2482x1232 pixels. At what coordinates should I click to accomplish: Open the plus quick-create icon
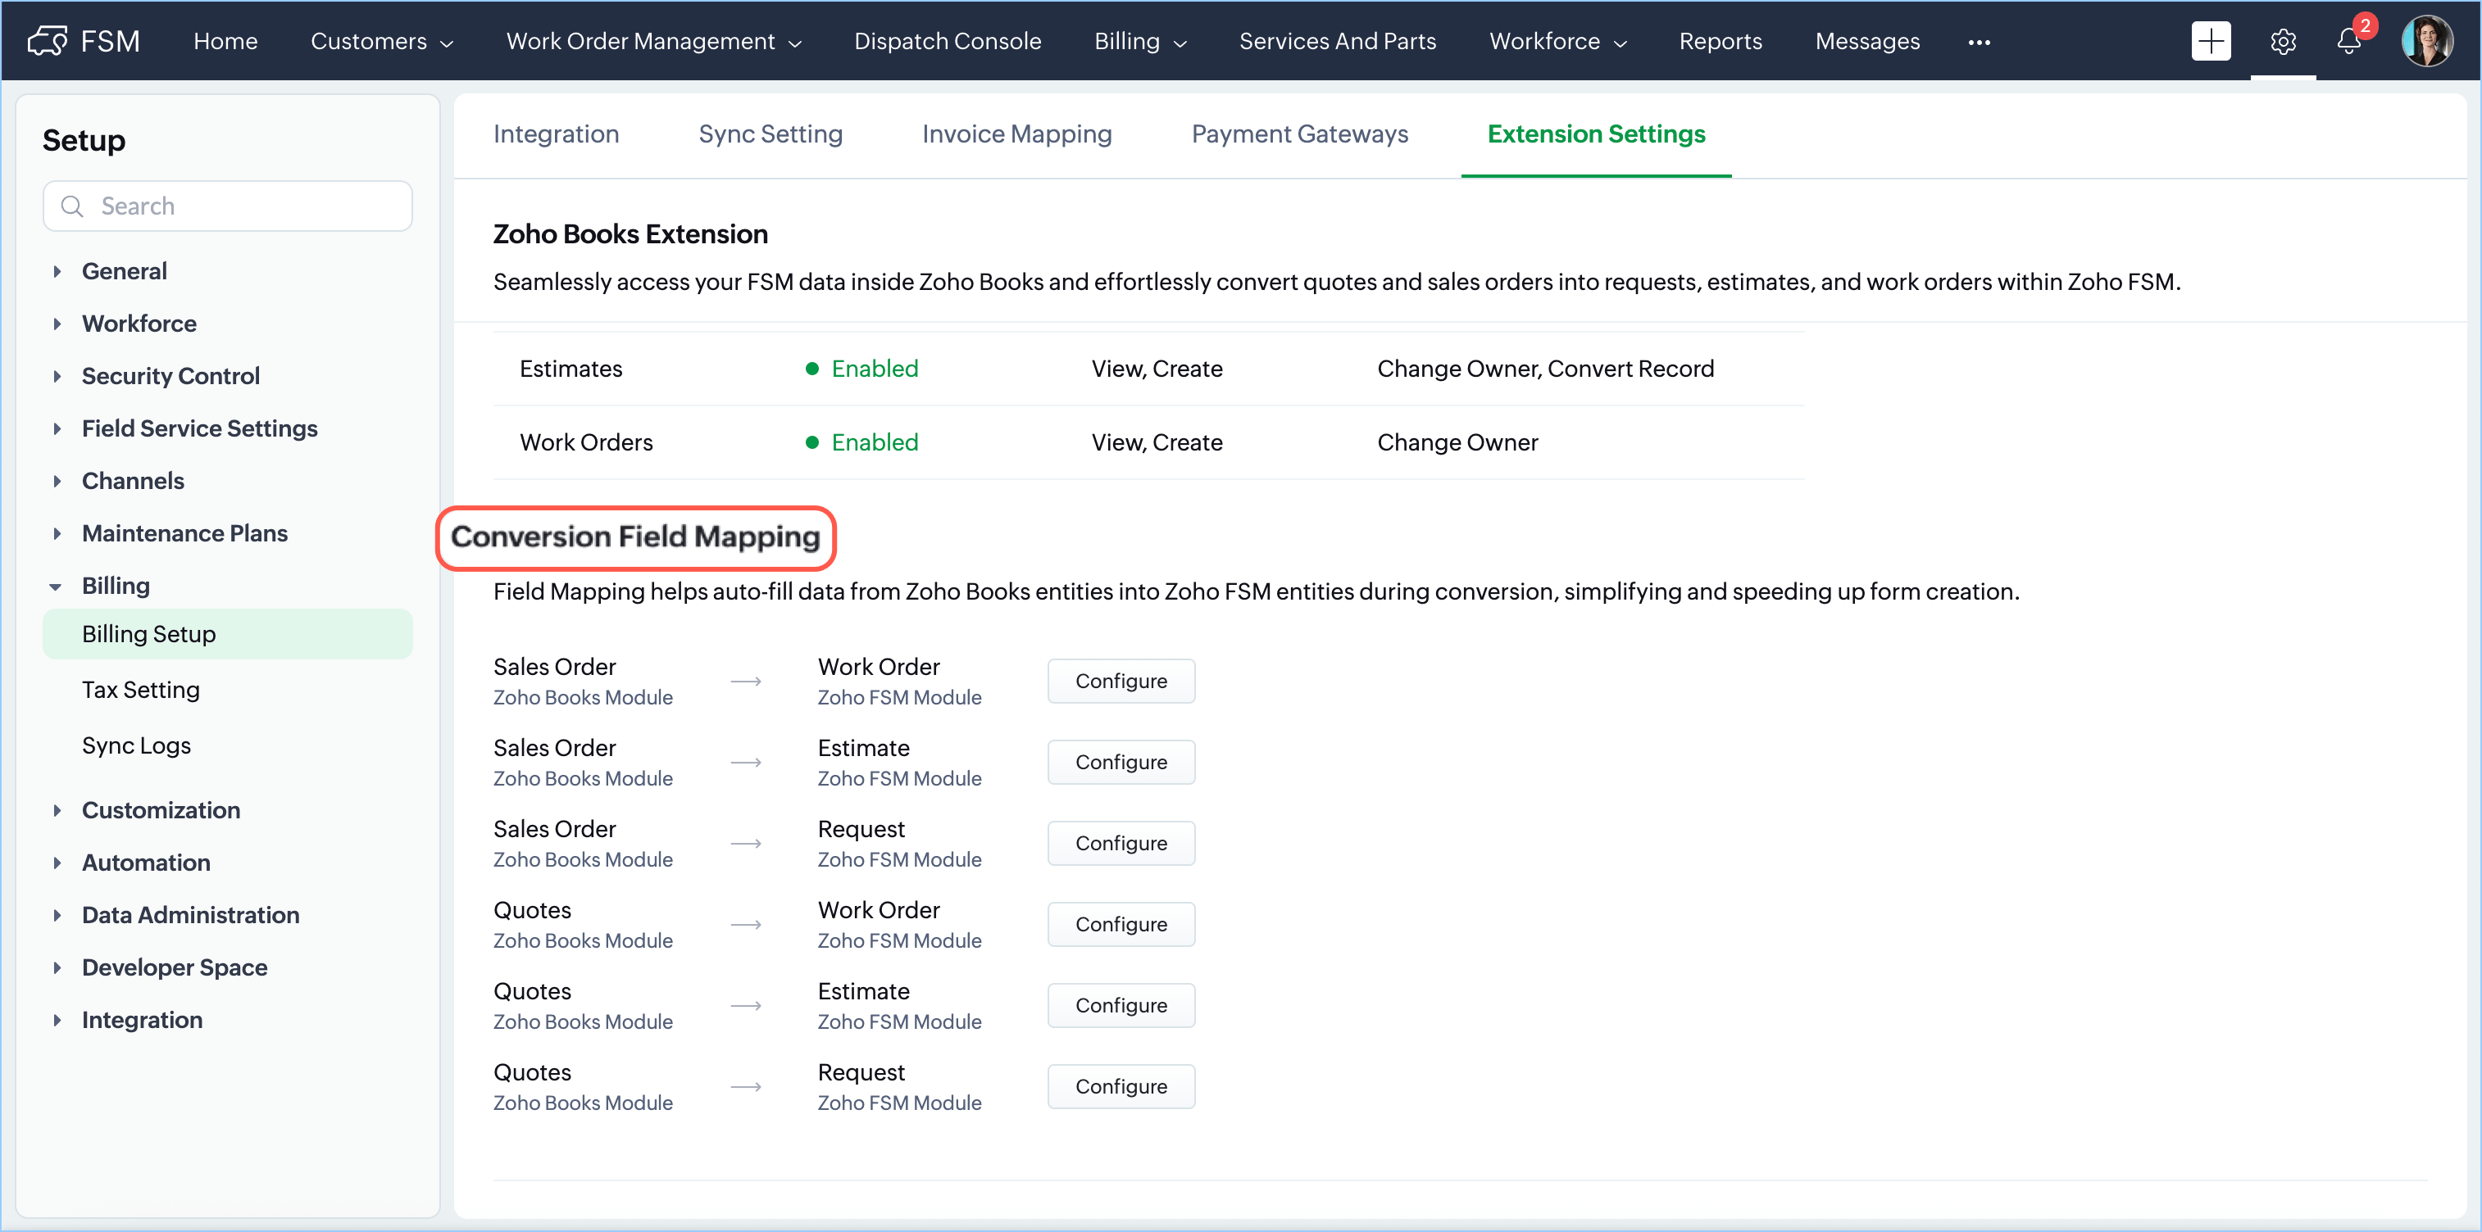pyautogui.click(x=2211, y=40)
